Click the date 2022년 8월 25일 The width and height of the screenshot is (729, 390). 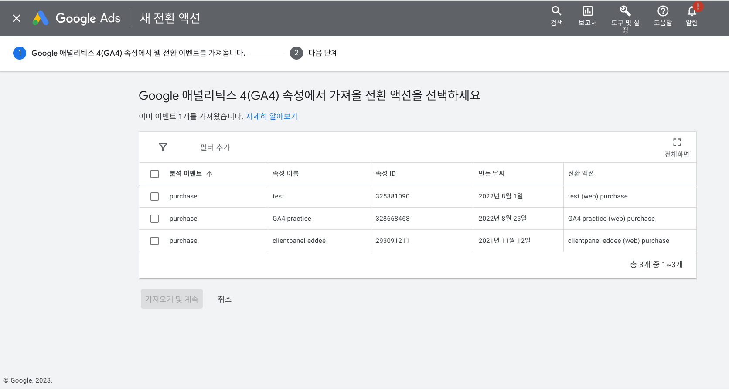click(x=502, y=219)
